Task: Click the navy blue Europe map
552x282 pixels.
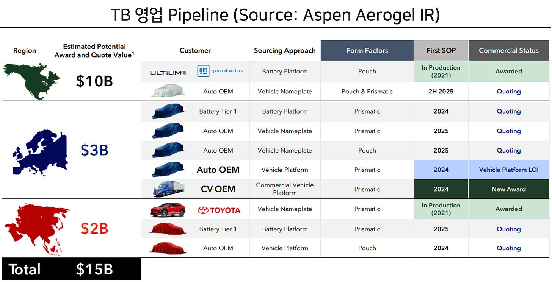Action: pos(40,153)
